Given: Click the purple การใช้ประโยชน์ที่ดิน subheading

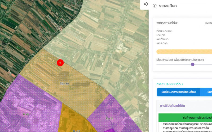Looking at the screenshot, I should coord(173,106).
